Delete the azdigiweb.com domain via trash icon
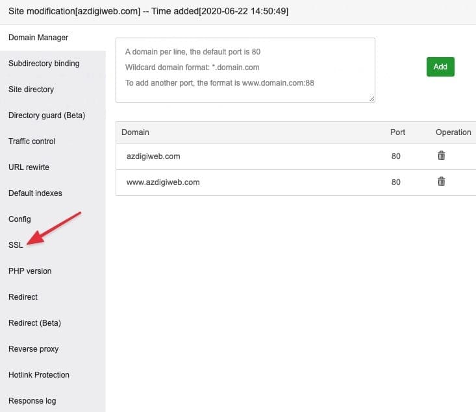Viewport: 476px width, 412px height. coord(441,156)
